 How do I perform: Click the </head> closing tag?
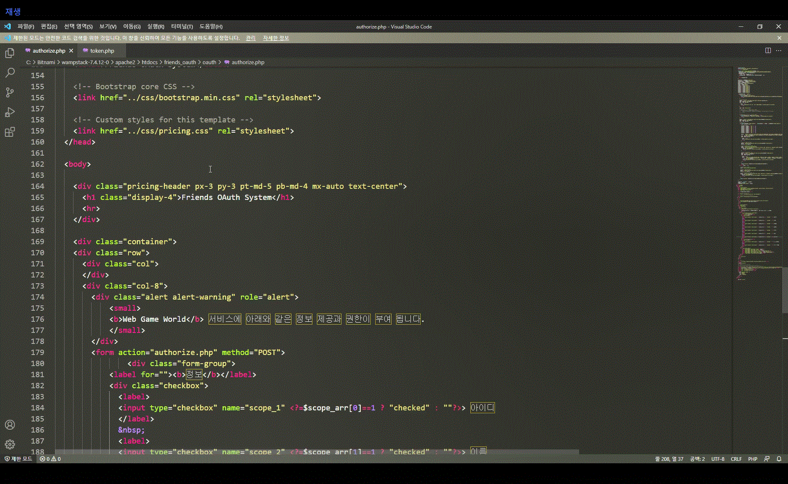click(79, 142)
